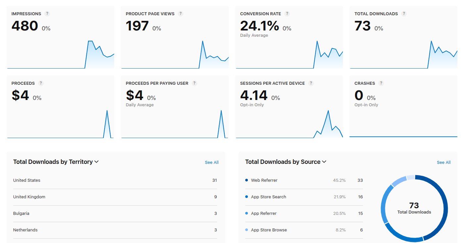Image resolution: width=462 pixels, height=243 pixels.
Task: Click See All in Source panel
Action: (443, 162)
